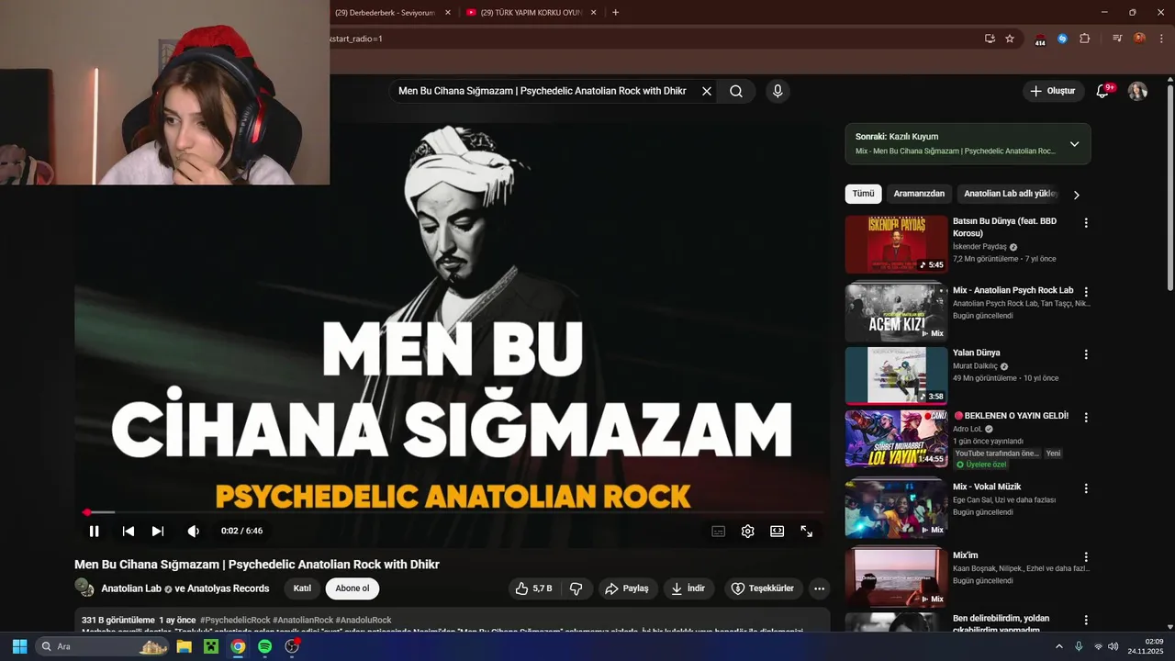Open Chrome extensions puzzle menu
Image resolution: width=1175 pixels, height=661 pixels.
tap(1085, 39)
